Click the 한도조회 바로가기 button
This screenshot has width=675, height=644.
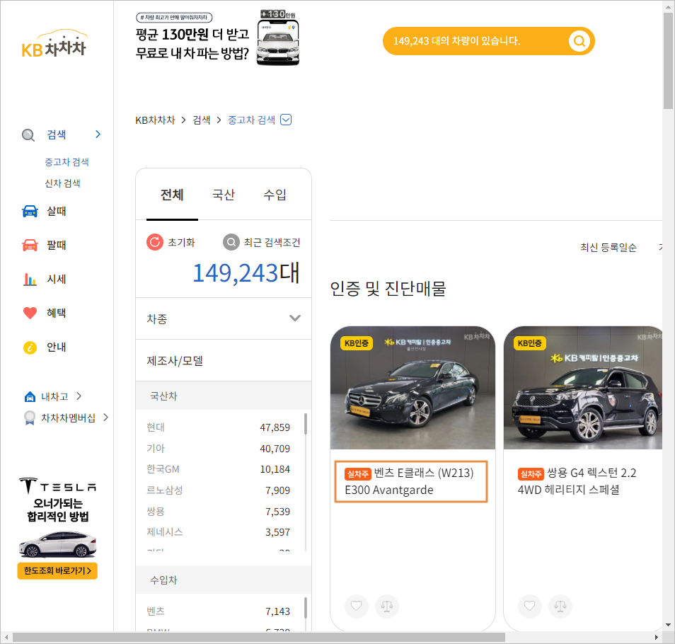pyautogui.click(x=57, y=571)
